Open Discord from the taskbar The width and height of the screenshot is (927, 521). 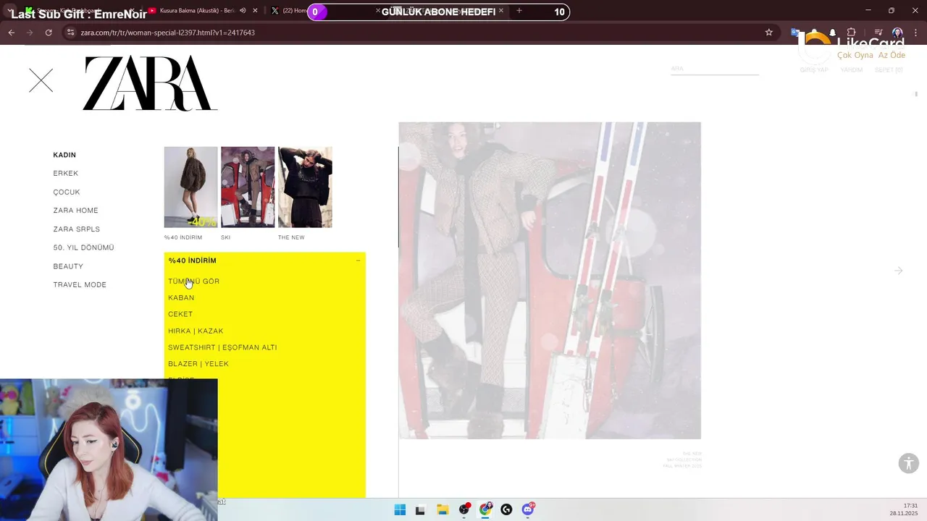pos(528,509)
